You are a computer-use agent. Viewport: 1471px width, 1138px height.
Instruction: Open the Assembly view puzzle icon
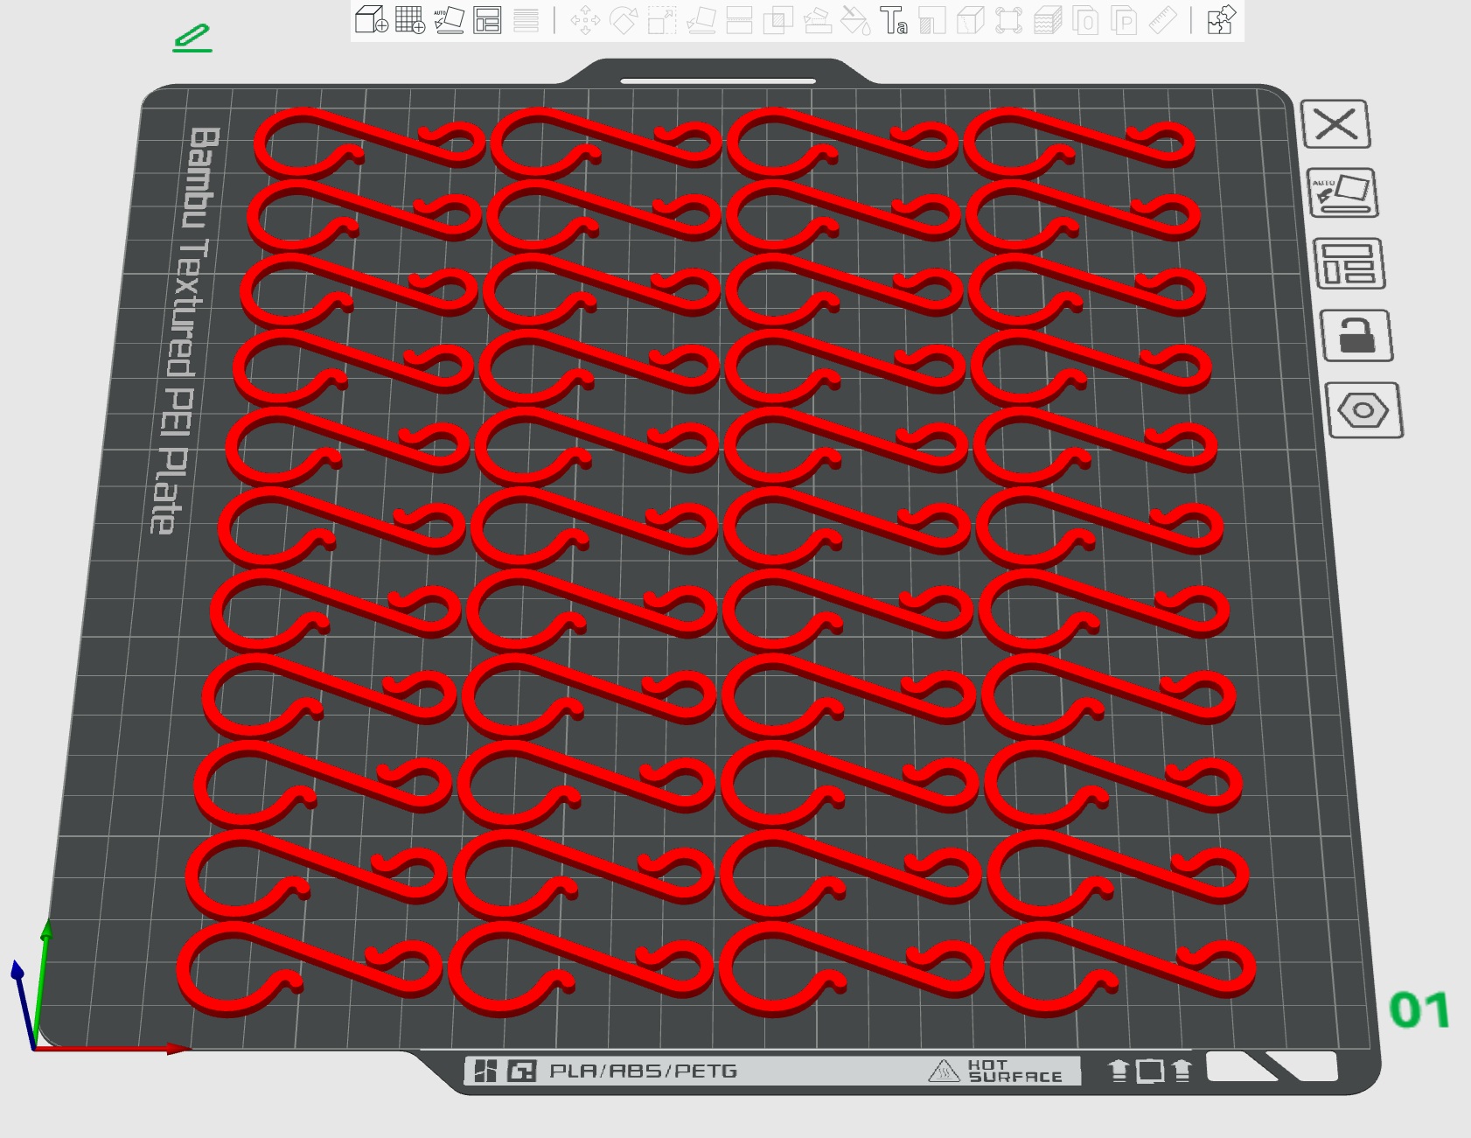(1220, 19)
